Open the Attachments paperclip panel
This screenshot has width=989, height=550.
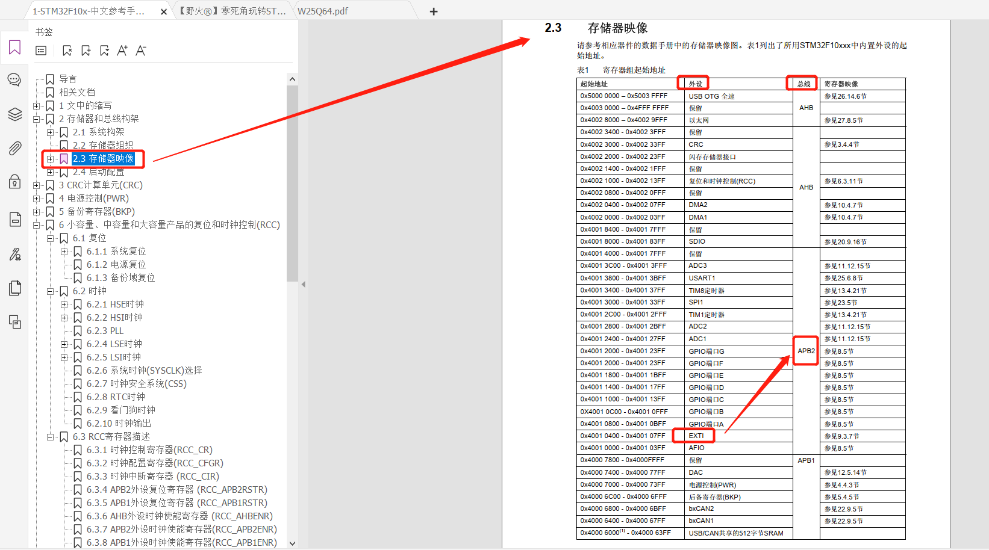pyautogui.click(x=15, y=148)
